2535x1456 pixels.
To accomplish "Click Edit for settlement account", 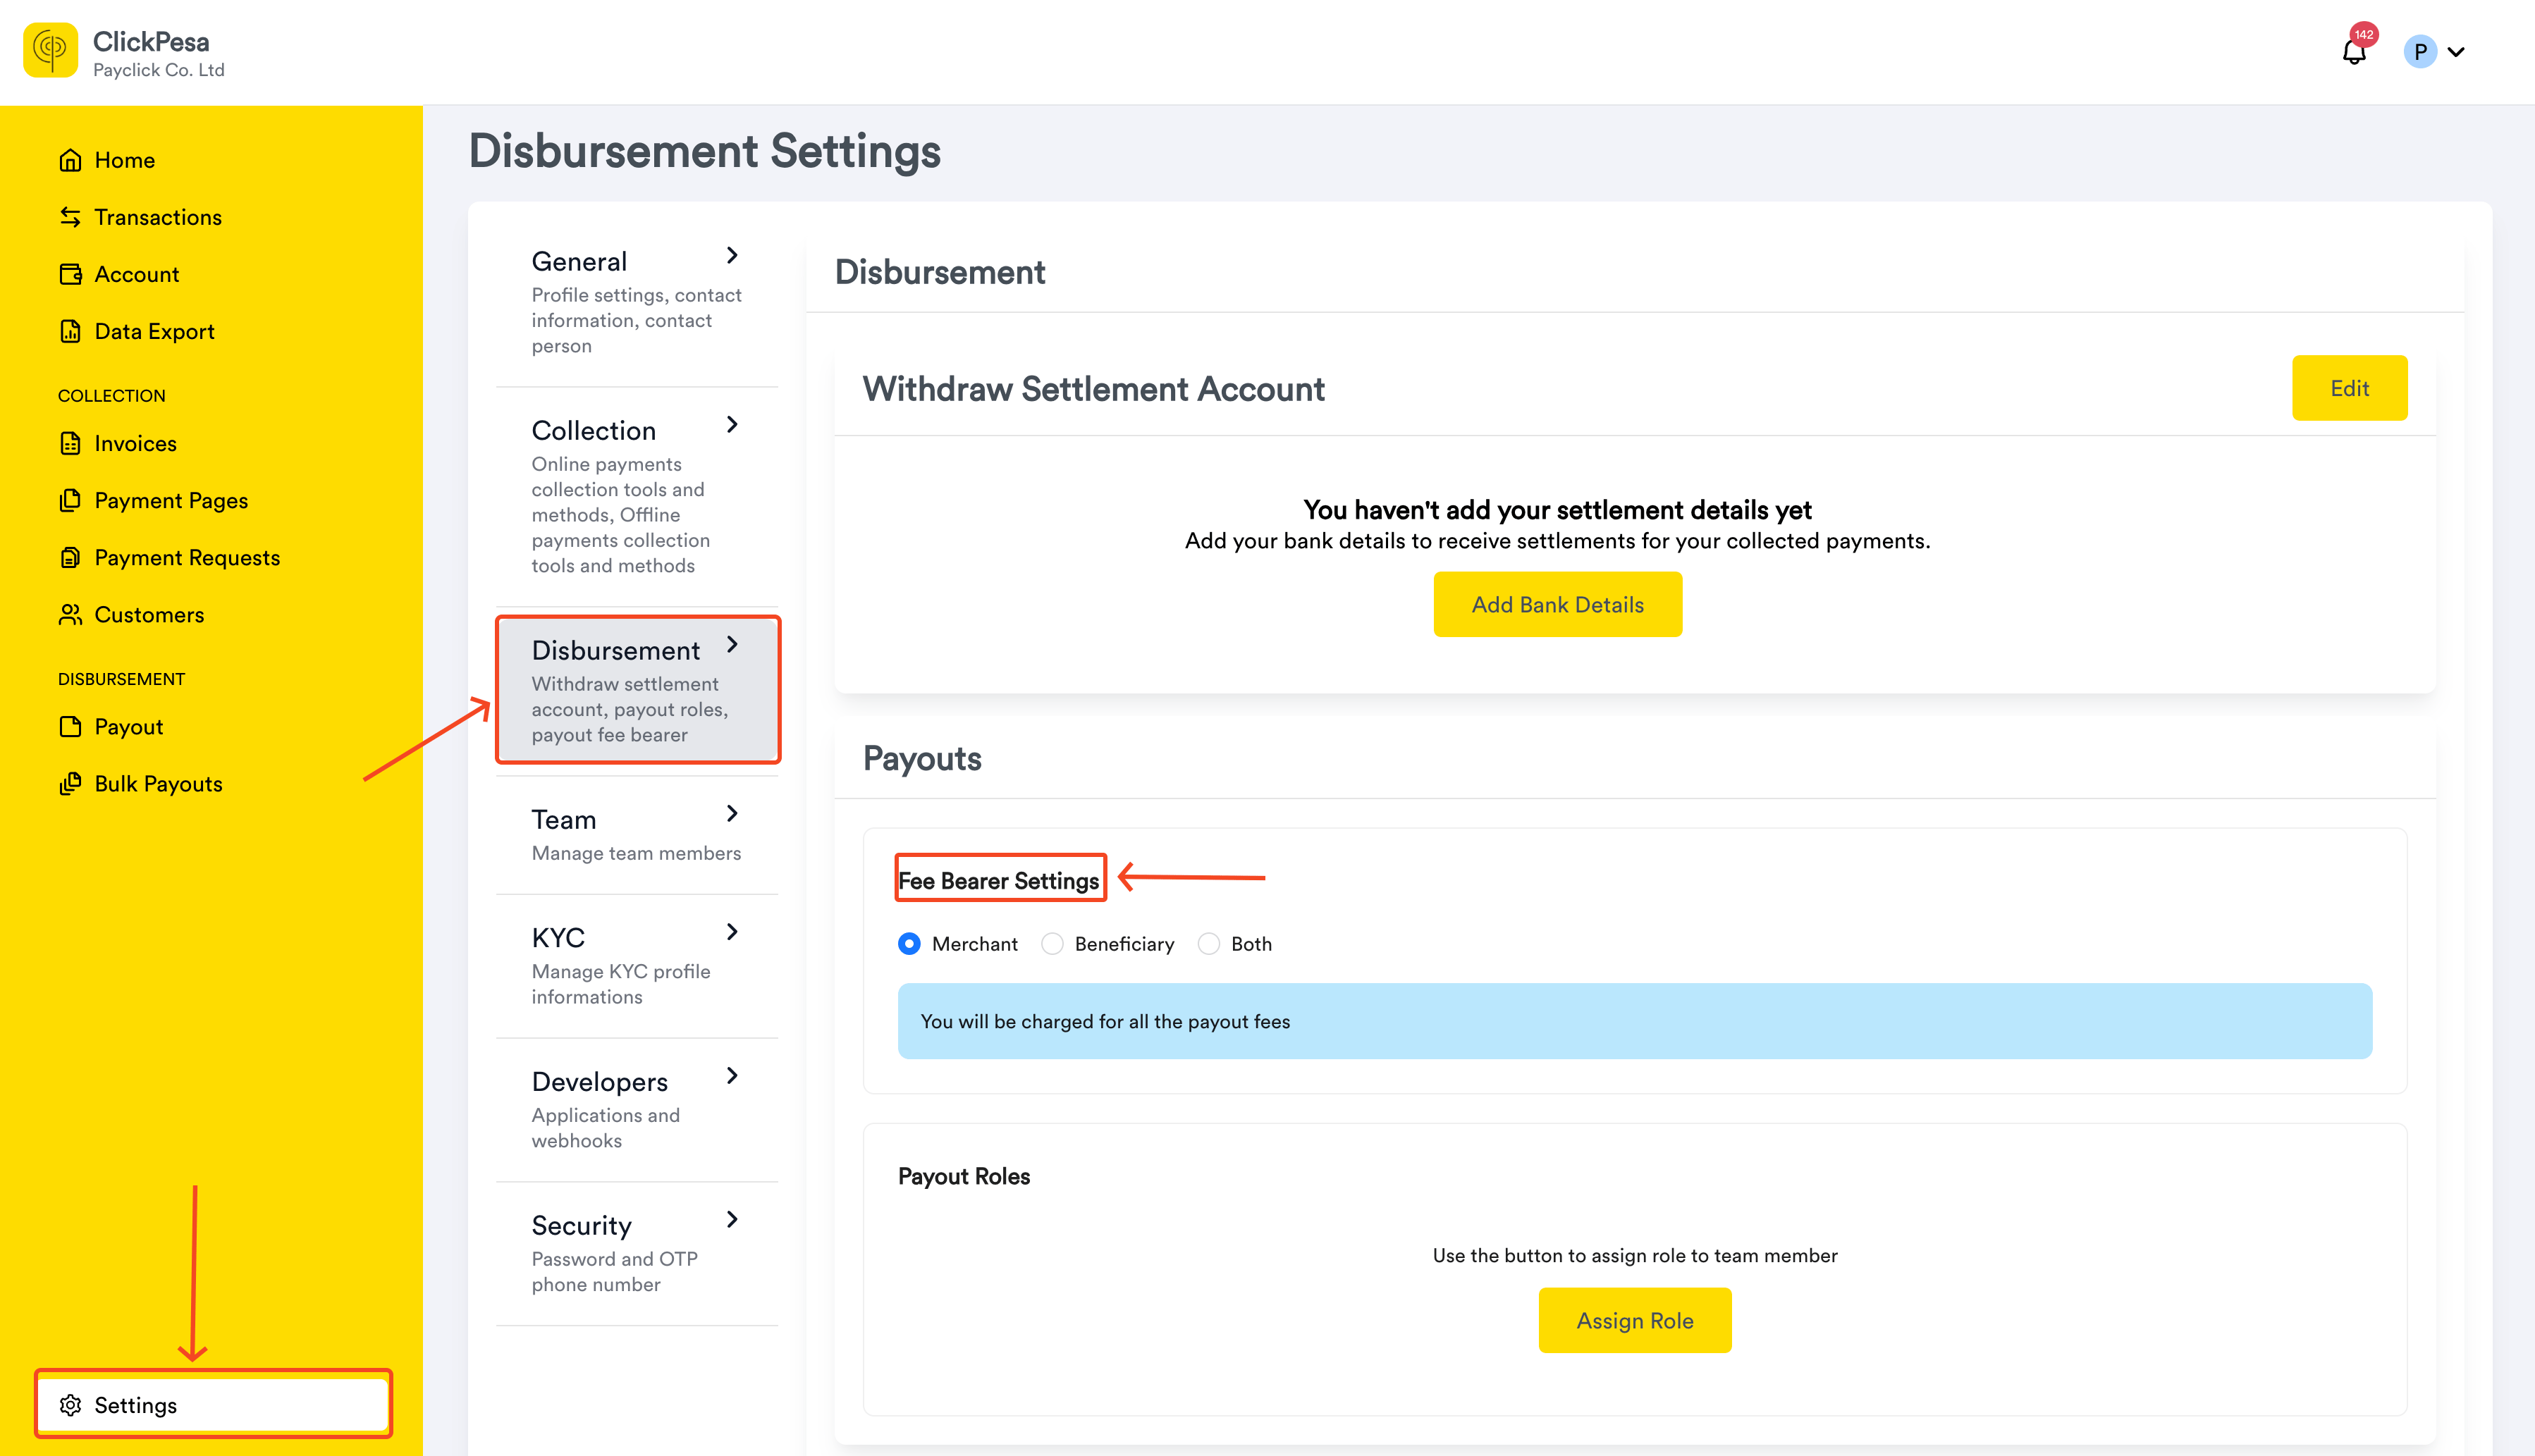I will pos(2349,388).
